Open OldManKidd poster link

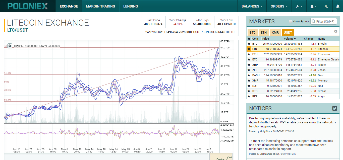[x=268, y=154]
